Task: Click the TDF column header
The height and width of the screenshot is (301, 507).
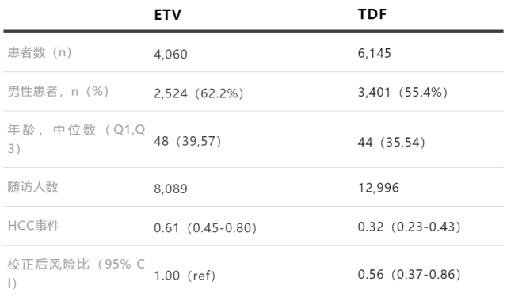Action: click(x=372, y=14)
